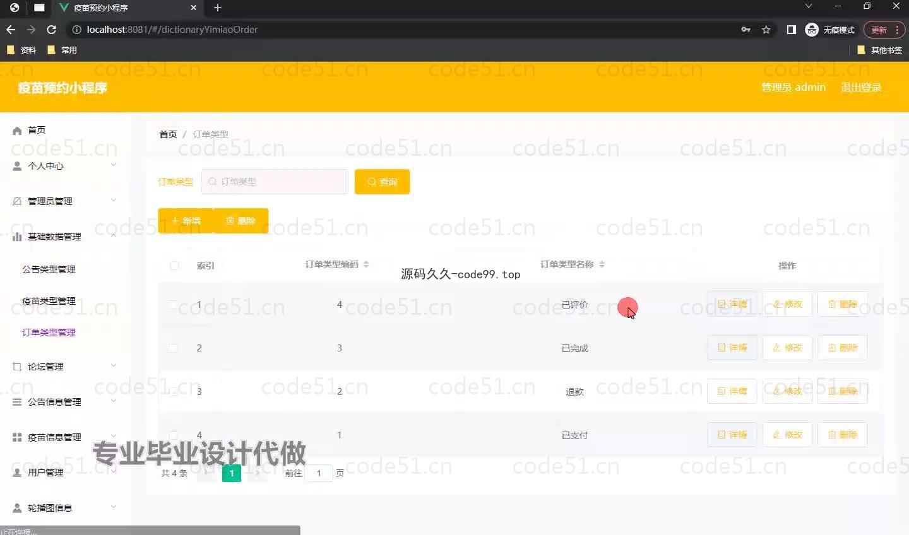This screenshot has height=535, width=909.
Task: Focus the 订单类型 search input
Action: point(275,182)
